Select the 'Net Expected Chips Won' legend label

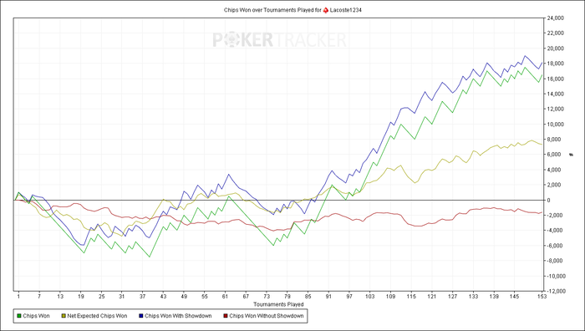pyautogui.click(x=97, y=316)
